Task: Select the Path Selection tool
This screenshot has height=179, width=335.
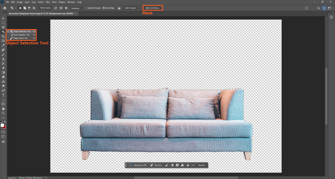Action: coord(3,99)
